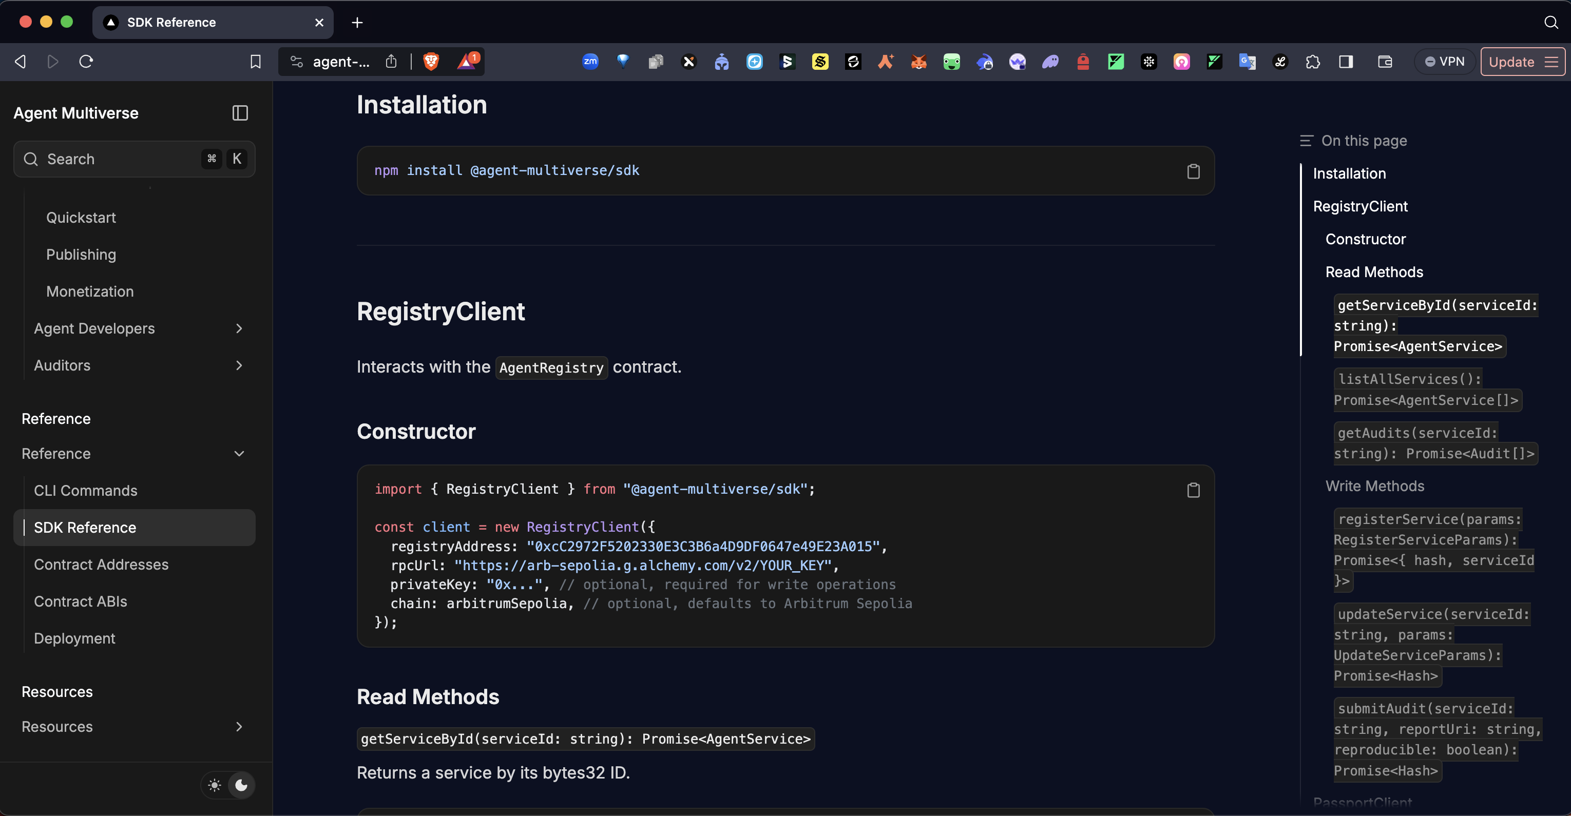
Task: Click the Update browser button
Action: 1511,62
